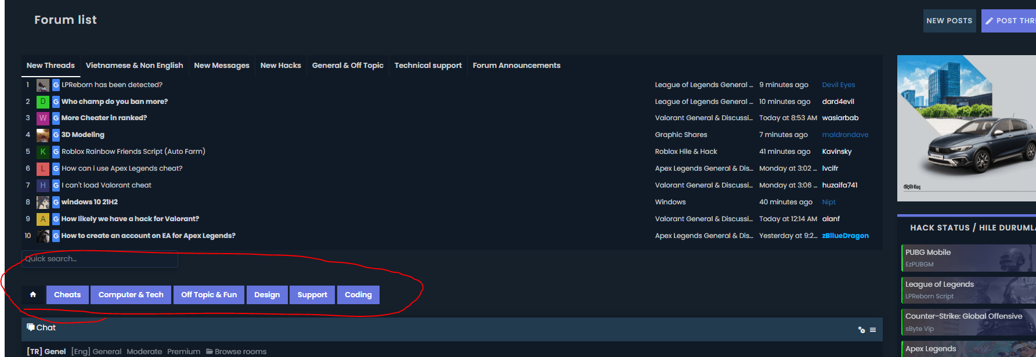The image size is (1036, 357).
Task: Click green D avatar on 'Who champ' row
Action: click(x=43, y=102)
